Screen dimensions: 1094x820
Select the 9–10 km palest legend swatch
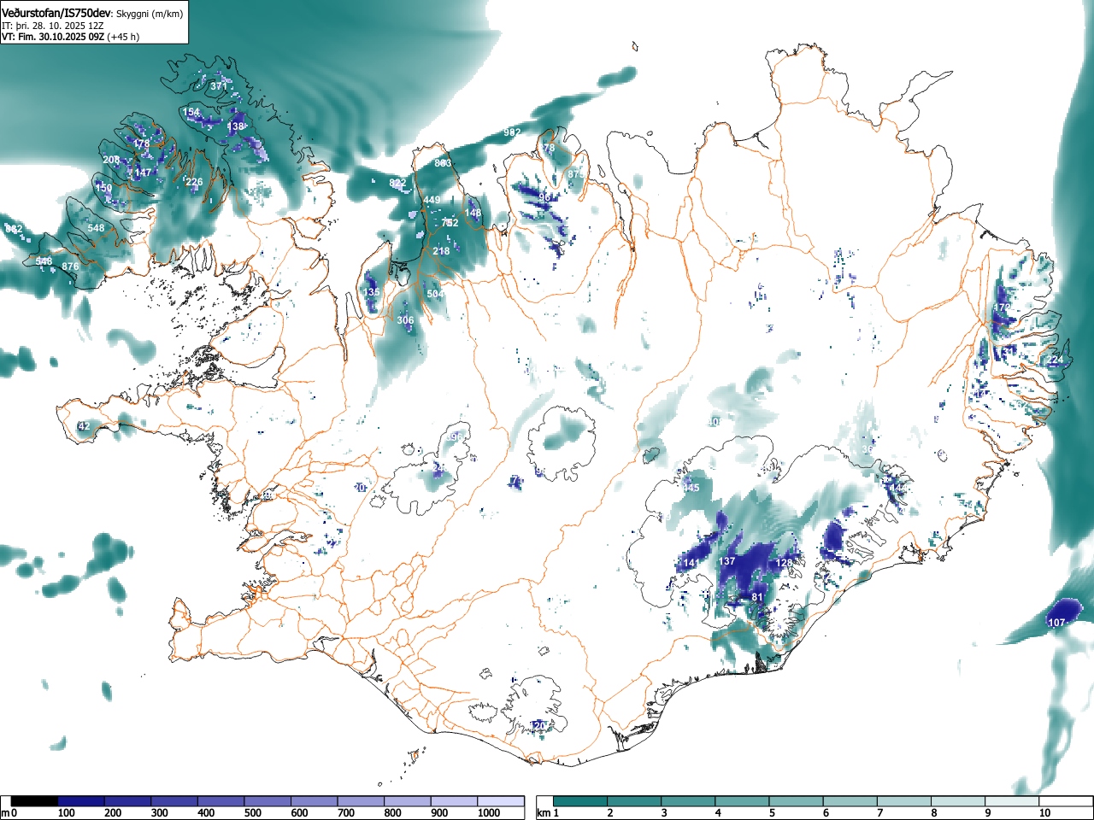click(1013, 801)
